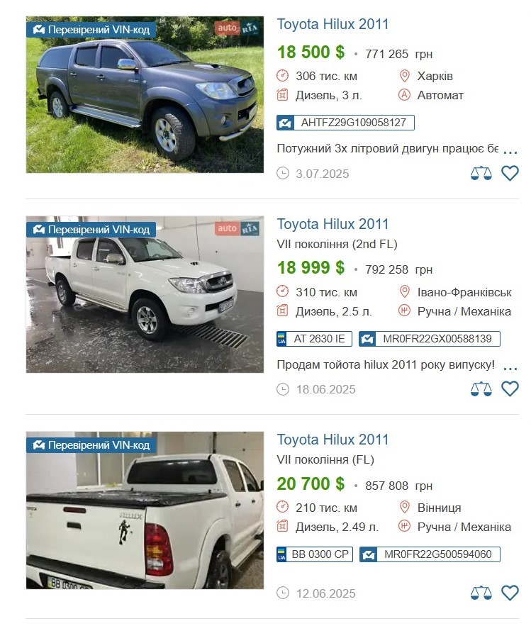Click the MR0FR22G500594060 VIN badge
The height and width of the screenshot is (626, 531).
coord(430,554)
